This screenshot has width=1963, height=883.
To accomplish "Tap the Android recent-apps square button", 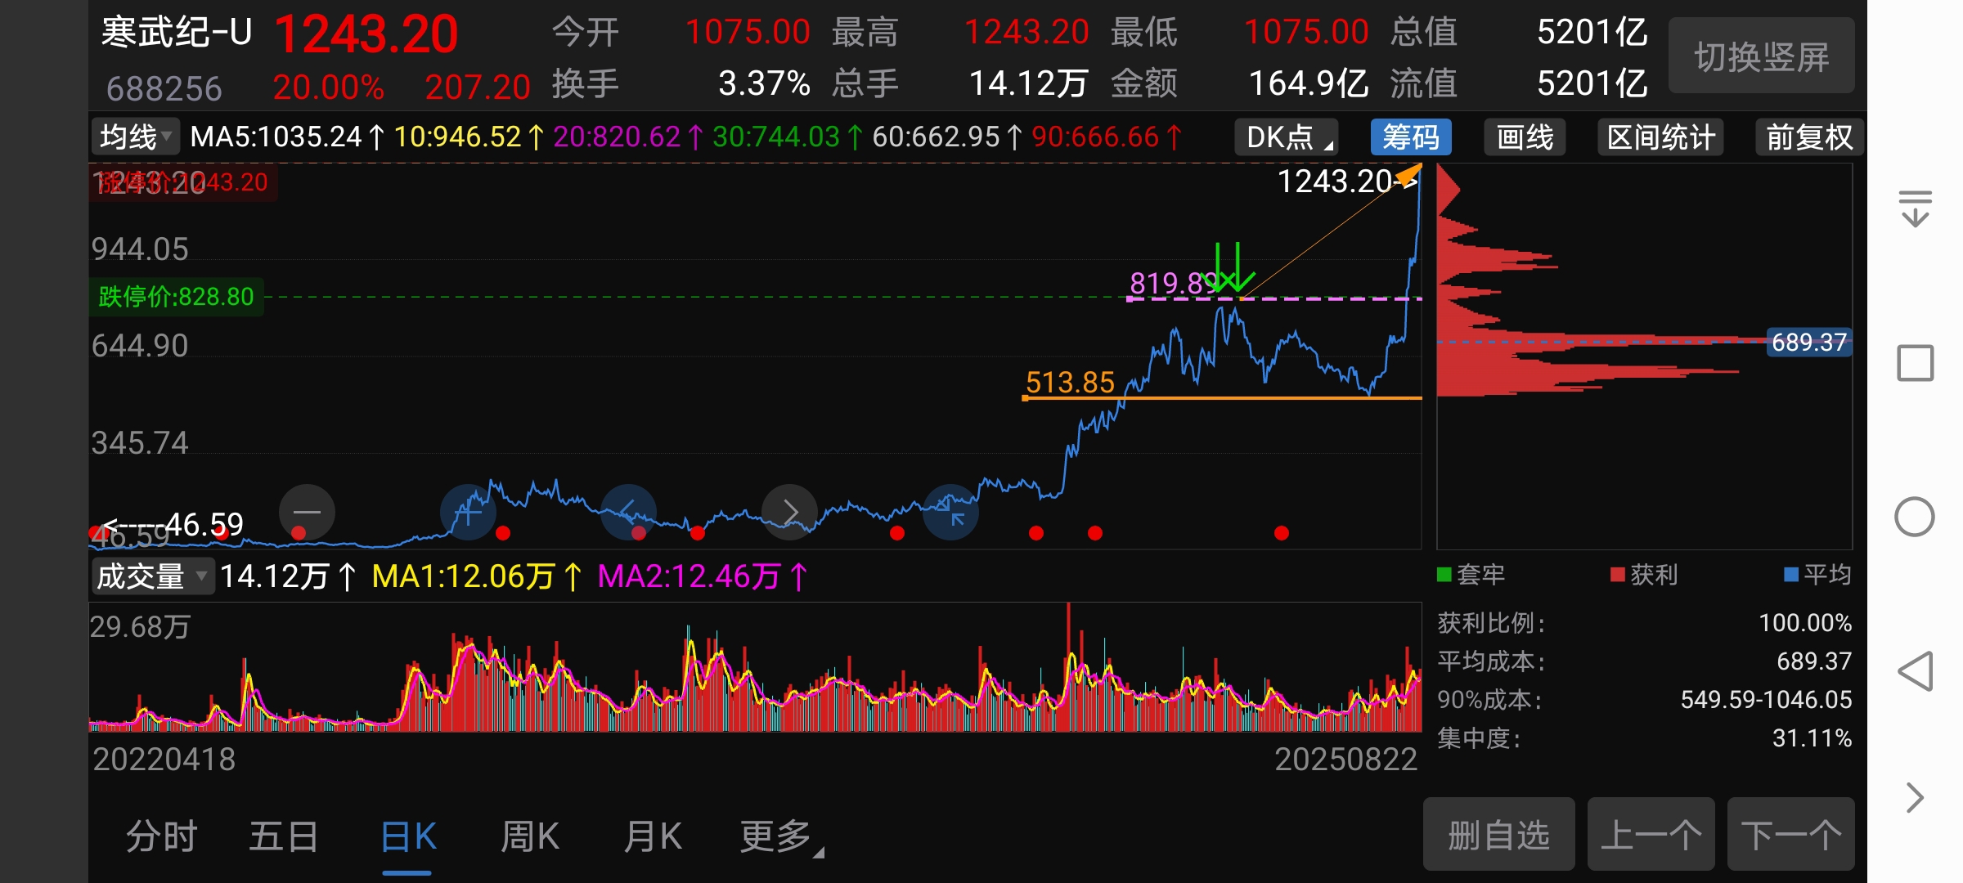I will pos(1915,363).
